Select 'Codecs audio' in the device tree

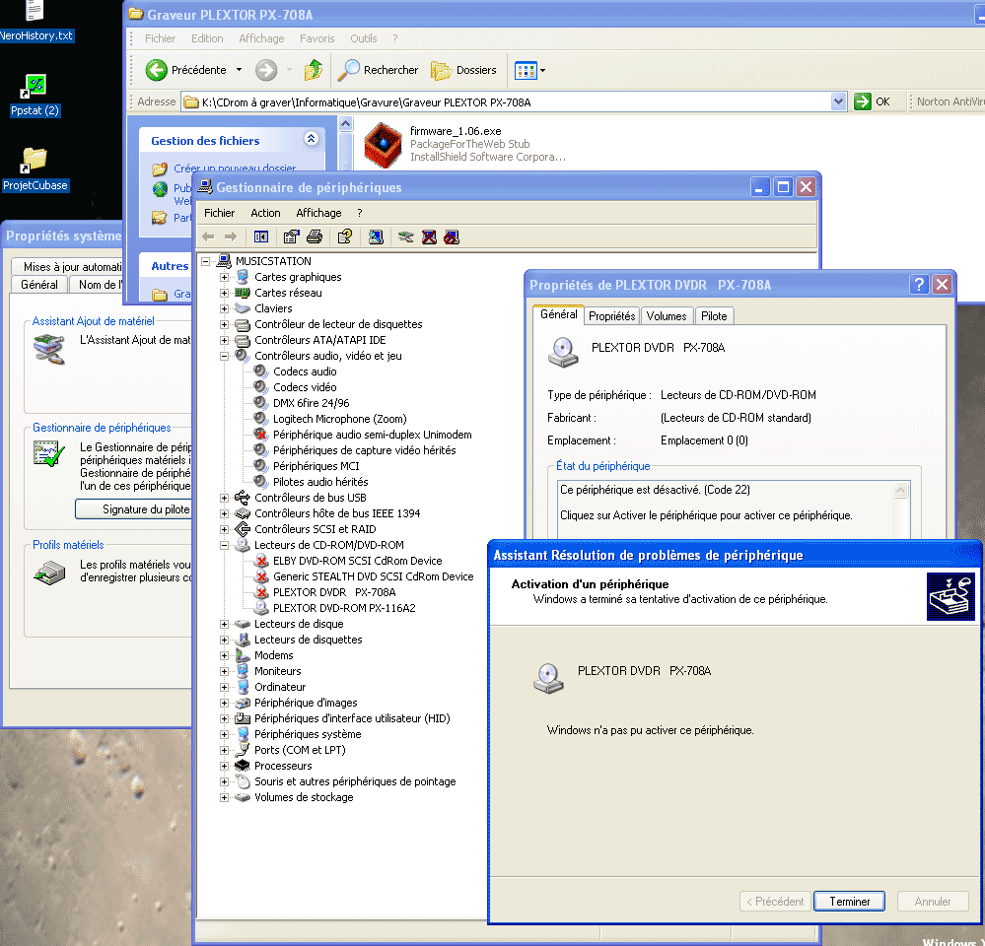(305, 372)
